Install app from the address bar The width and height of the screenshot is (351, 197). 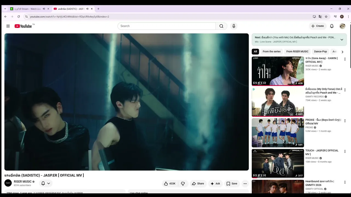click(x=314, y=16)
